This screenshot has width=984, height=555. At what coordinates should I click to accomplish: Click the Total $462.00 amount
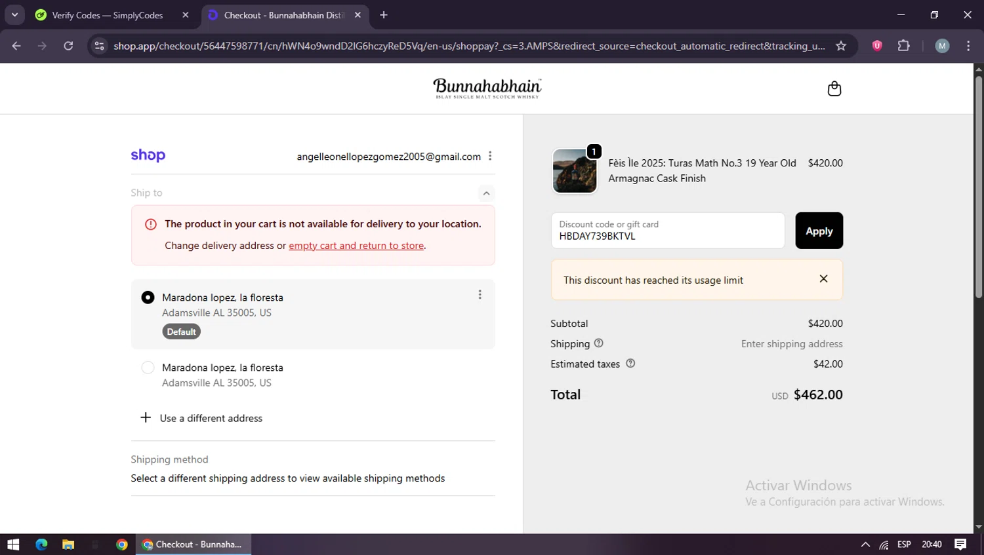click(x=818, y=394)
